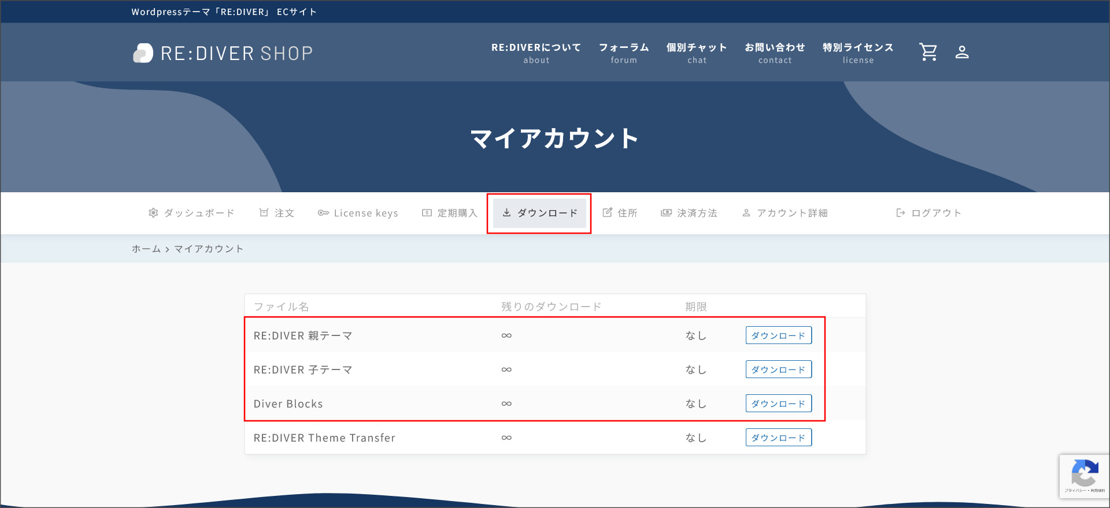The image size is (1110, 508).
Task: Download the RE:DIVER 子テーマ file
Action: point(778,369)
